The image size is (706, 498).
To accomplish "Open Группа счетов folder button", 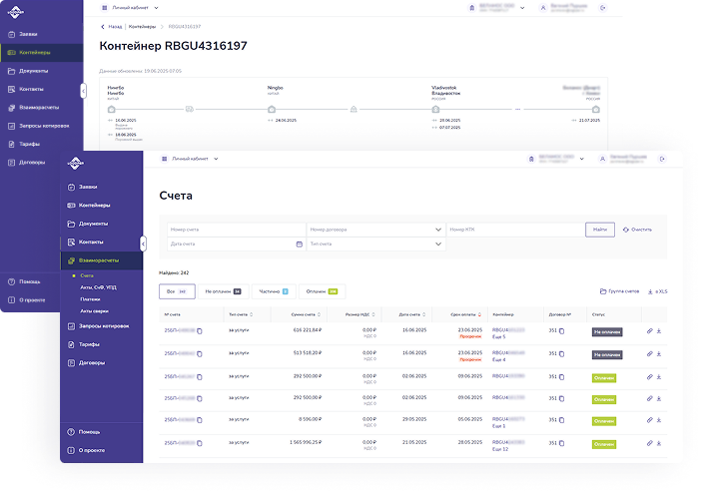I will click(x=619, y=291).
